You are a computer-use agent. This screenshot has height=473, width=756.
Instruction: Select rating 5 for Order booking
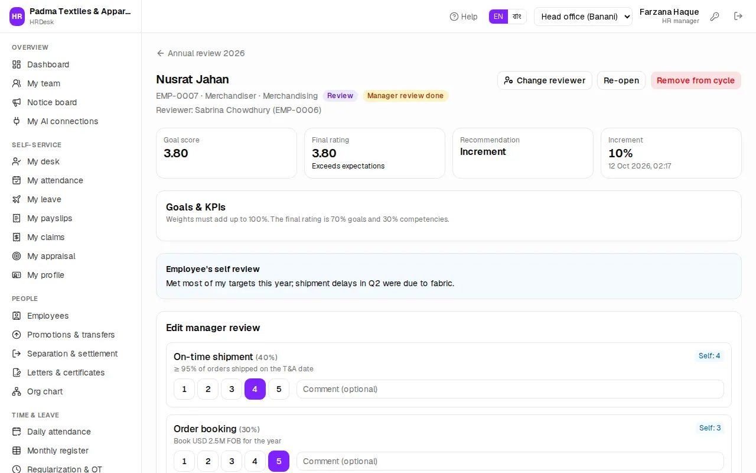tap(279, 461)
